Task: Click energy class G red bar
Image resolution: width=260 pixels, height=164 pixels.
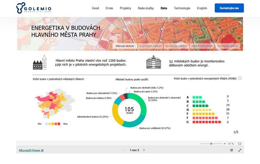Action: pos(207,122)
